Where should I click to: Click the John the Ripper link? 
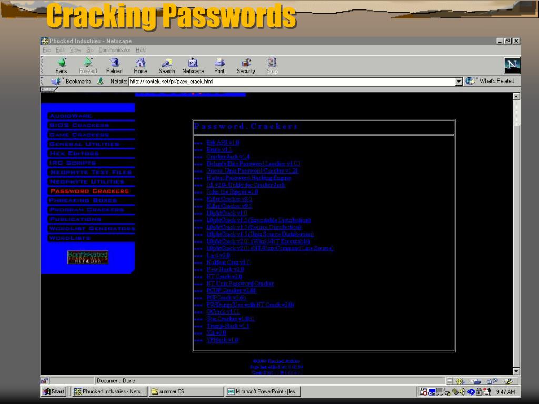click(x=232, y=191)
